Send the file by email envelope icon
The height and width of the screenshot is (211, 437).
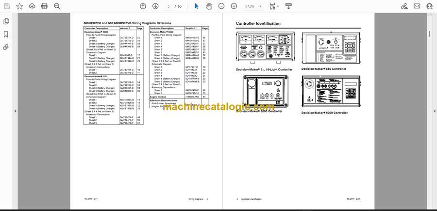417,6
